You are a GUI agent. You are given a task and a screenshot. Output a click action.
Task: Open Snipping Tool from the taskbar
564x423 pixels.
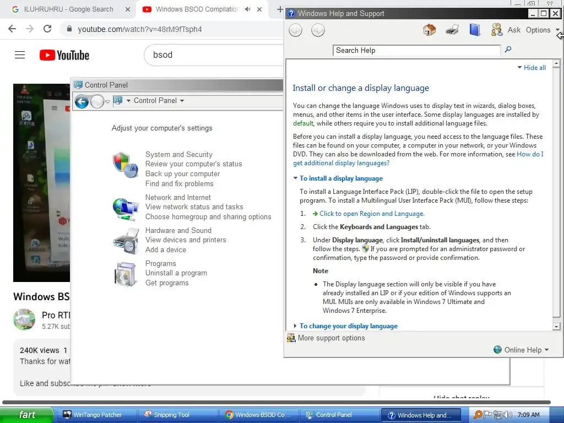[x=178, y=415]
